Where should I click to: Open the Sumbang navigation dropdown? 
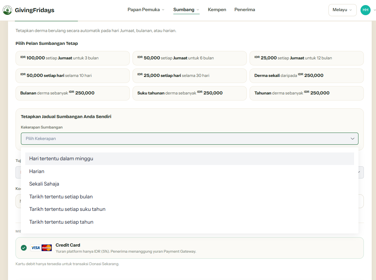[186, 9]
